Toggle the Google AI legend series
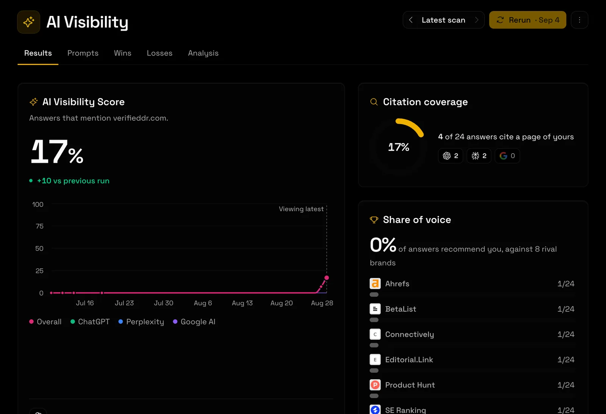 click(194, 322)
